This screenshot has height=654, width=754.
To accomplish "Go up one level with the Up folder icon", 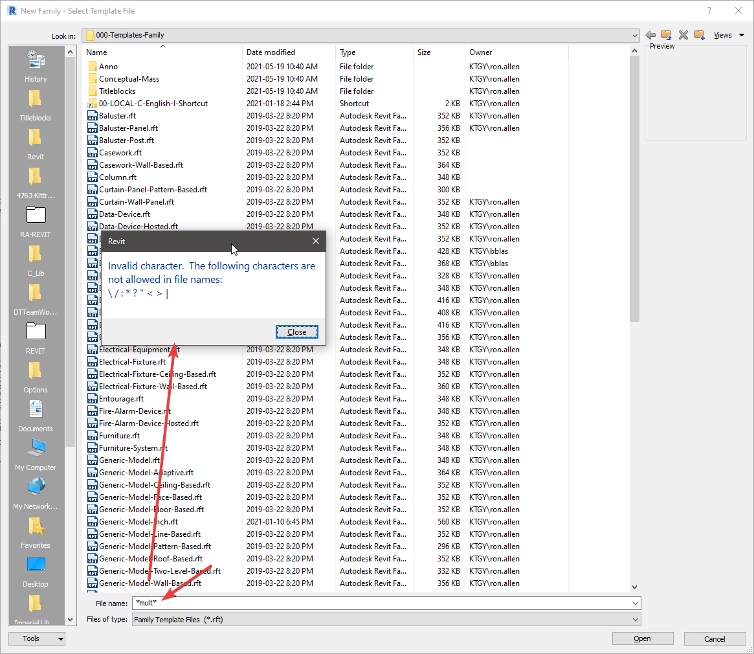I will [666, 35].
